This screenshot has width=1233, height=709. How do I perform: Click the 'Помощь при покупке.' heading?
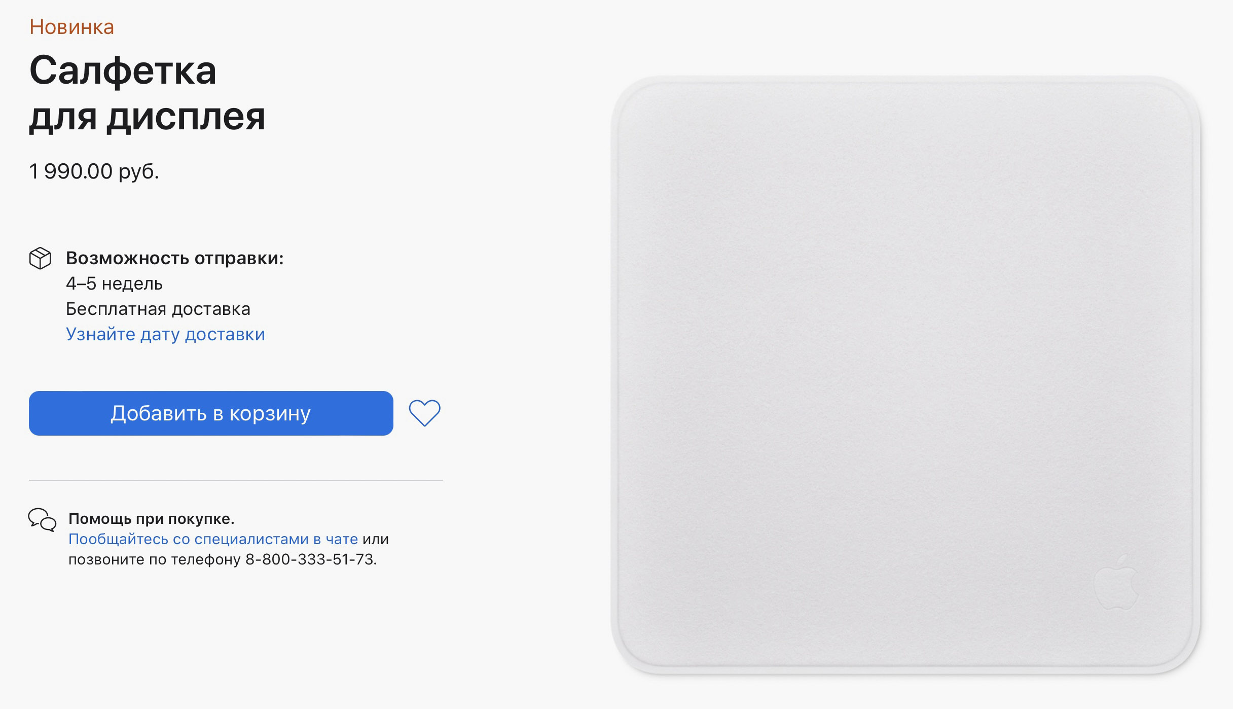pyautogui.click(x=152, y=519)
